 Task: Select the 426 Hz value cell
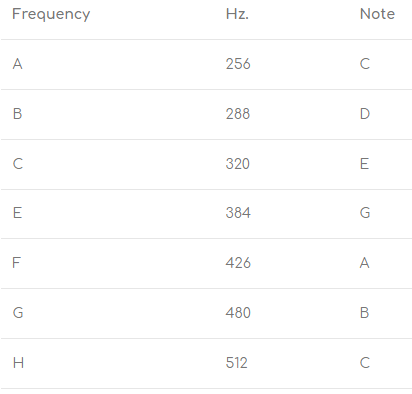pos(238,263)
